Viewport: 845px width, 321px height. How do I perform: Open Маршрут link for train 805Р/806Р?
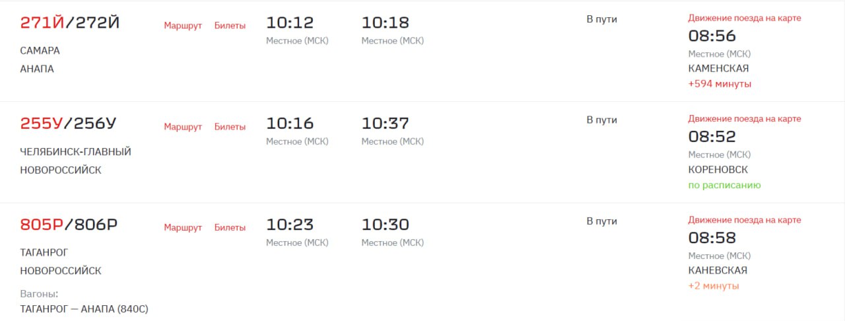click(x=183, y=228)
